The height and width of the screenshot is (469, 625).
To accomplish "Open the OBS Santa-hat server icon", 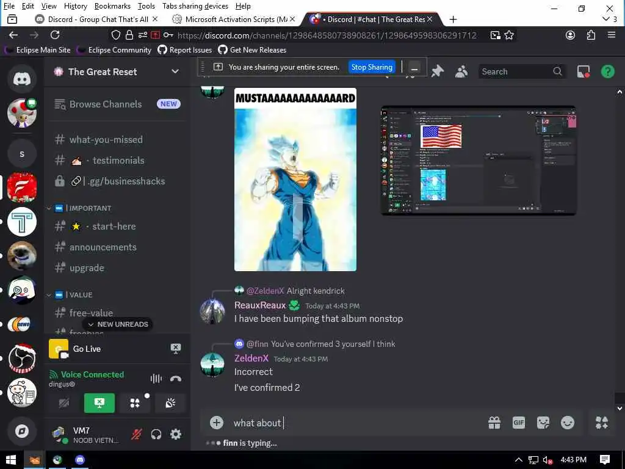I will click(x=21, y=358).
